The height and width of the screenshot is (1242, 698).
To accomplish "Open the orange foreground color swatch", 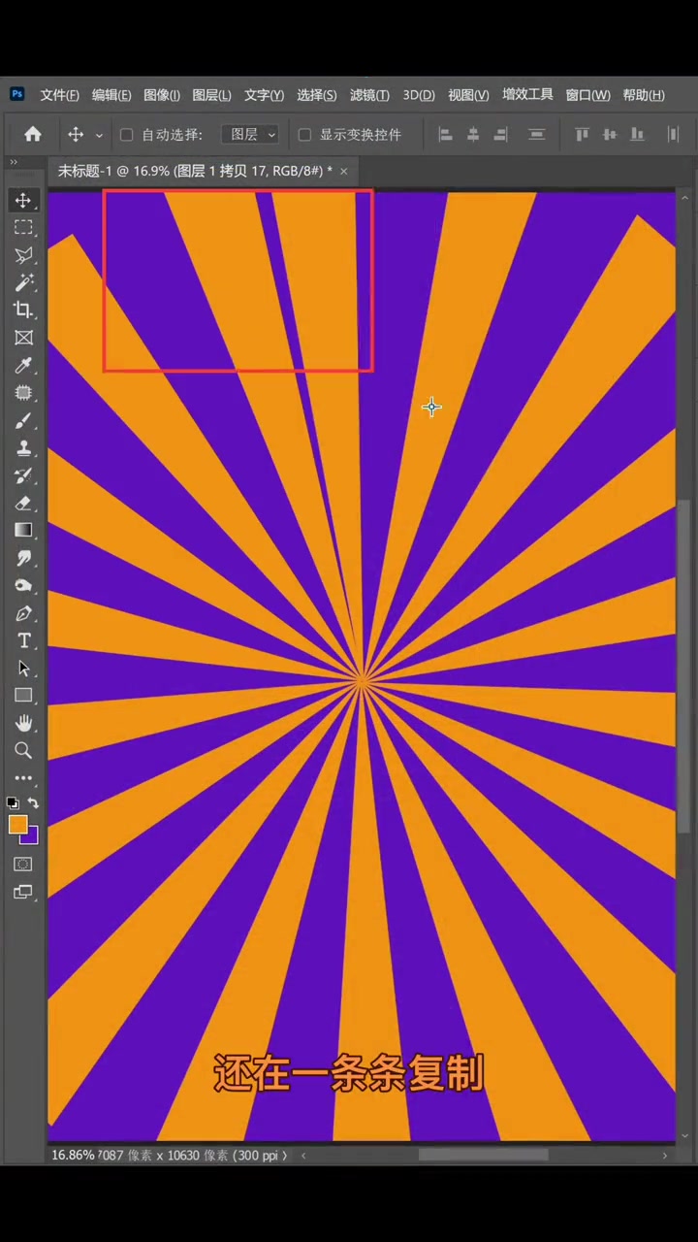I will [17, 825].
